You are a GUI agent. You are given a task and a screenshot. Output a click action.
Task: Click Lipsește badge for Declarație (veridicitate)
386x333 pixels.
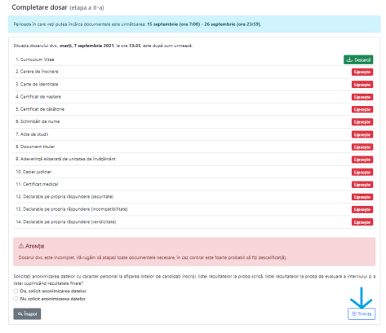click(x=362, y=222)
